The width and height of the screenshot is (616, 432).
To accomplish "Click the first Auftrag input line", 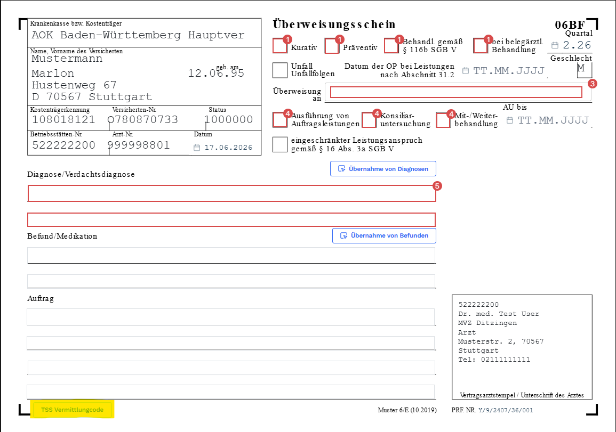I will tap(231, 317).
